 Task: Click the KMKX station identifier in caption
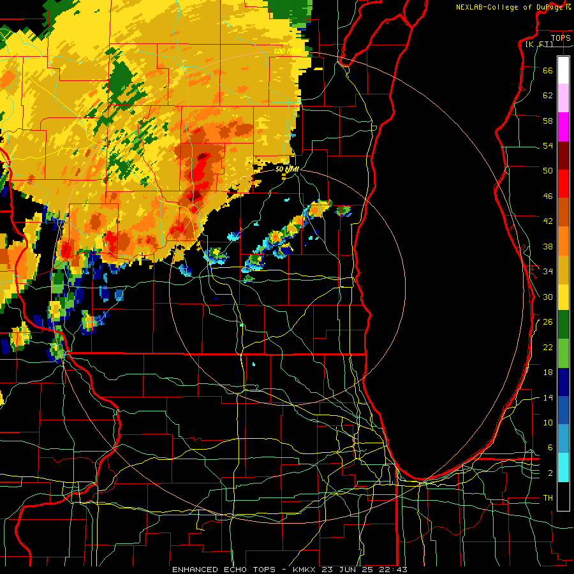pyautogui.click(x=305, y=570)
